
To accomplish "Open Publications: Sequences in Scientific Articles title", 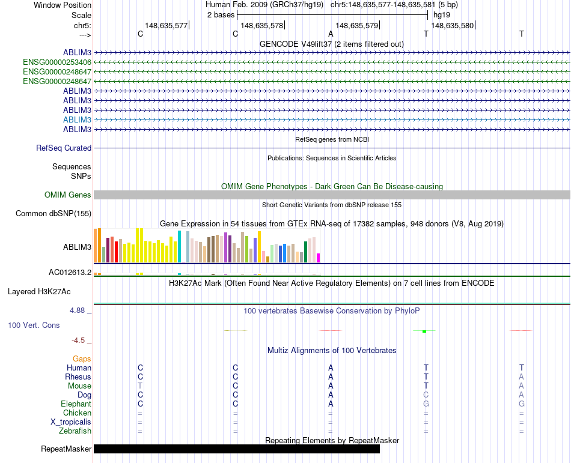I will 332,158.
